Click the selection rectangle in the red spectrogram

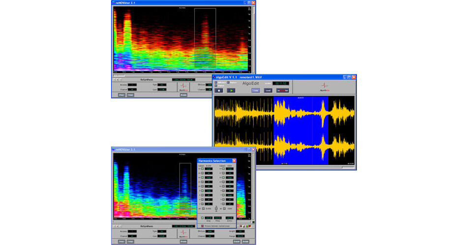coord(205,38)
